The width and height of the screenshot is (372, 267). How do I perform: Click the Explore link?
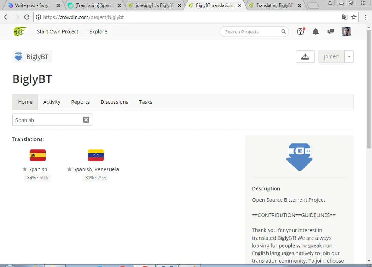tap(98, 31)
